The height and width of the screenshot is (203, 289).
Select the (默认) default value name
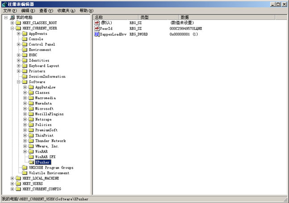click(106, 23)
